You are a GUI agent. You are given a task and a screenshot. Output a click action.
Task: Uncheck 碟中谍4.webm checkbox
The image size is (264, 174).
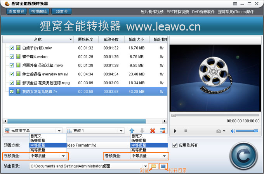12,56
